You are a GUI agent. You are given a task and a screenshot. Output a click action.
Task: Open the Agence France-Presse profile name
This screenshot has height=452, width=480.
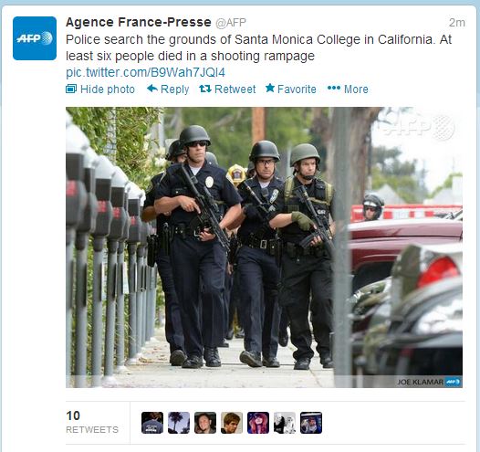tap(139, 22)
